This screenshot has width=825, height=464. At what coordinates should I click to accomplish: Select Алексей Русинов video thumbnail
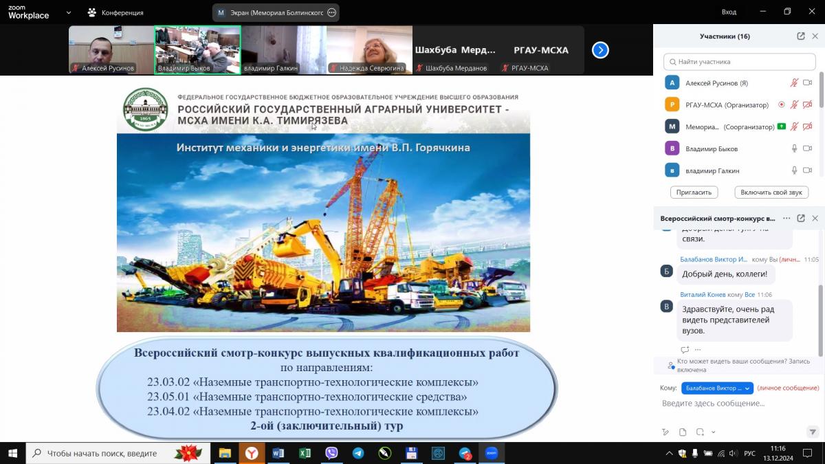tap(111, 49)
